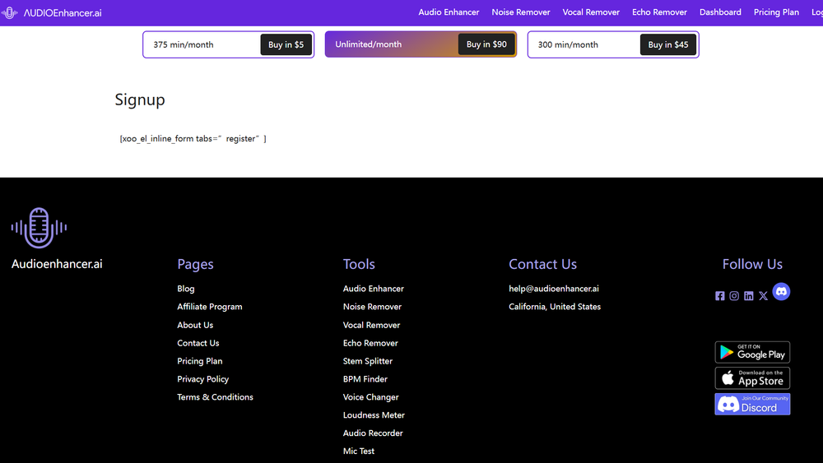Image resolution: width=823 pixels, height=463 pixels.
Task: Open the Mic Test tool link
Action: [359, 451]
